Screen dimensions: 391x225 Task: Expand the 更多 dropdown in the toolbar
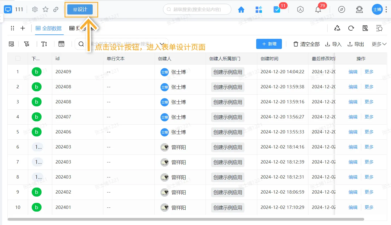(x=379, y=44)
